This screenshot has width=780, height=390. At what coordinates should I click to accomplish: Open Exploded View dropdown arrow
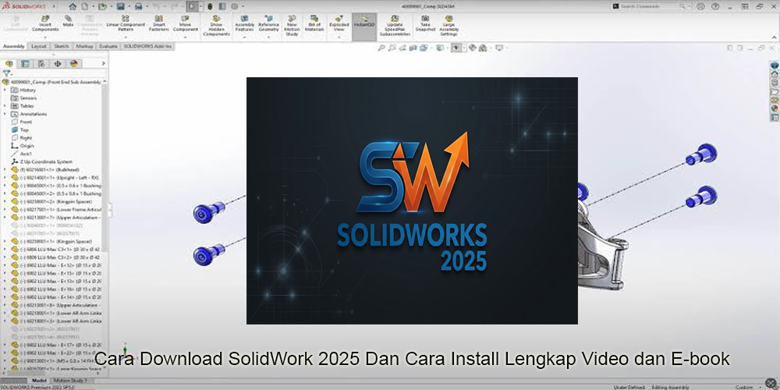339,37
